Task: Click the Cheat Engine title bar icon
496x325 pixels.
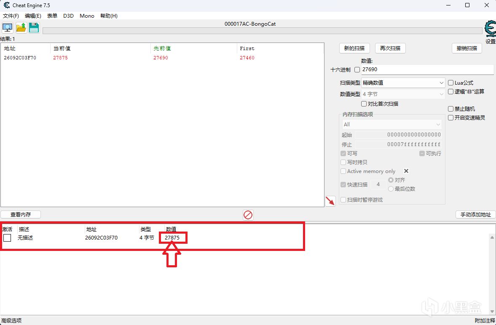Action: pyautogui.click(x=6, y=5)
